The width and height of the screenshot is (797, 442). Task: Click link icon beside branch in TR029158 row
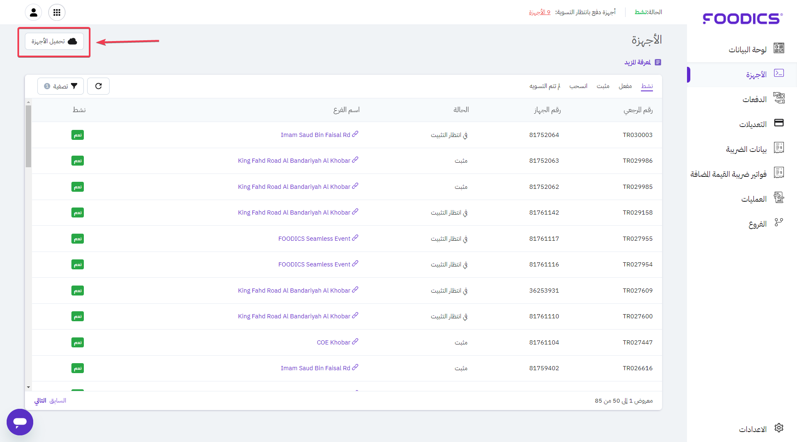(355, 212)
